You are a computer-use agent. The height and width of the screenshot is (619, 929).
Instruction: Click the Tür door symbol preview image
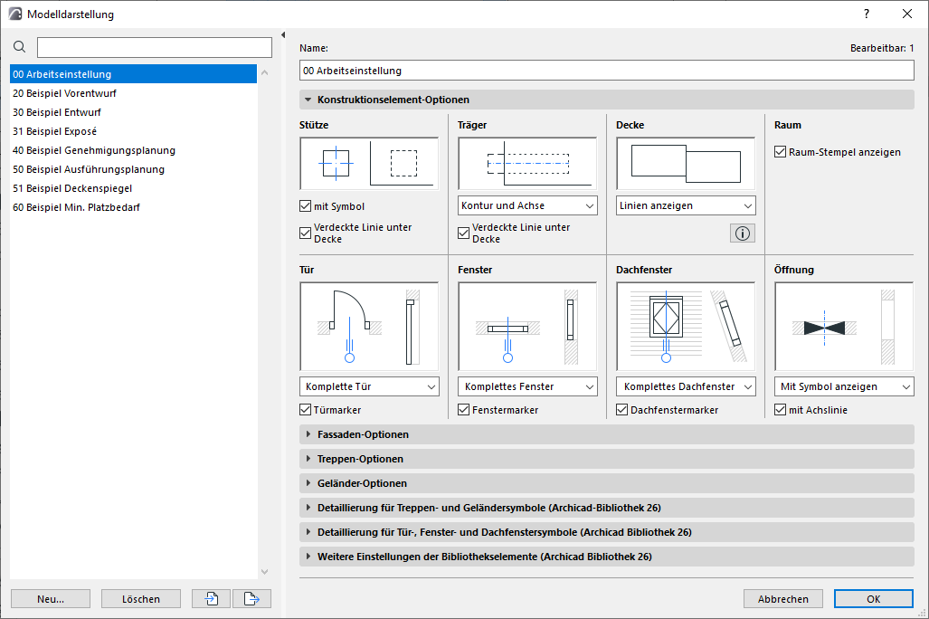[369, 324]
